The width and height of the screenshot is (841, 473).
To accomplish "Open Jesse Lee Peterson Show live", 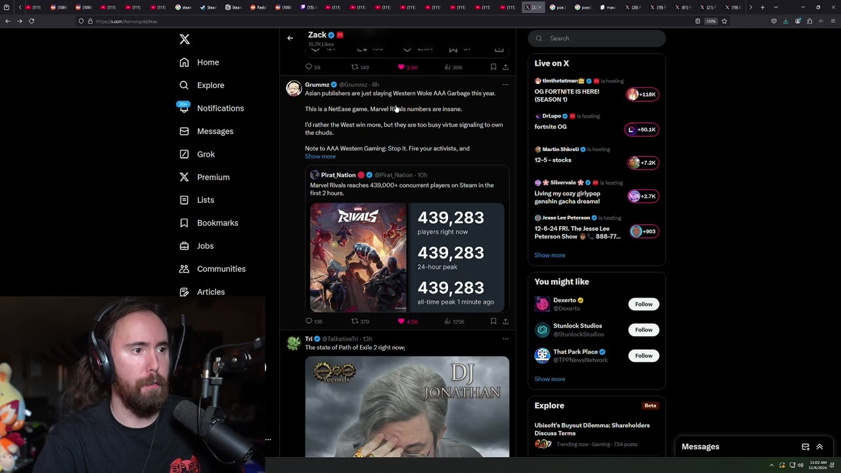I will click(x=597, y=228).
